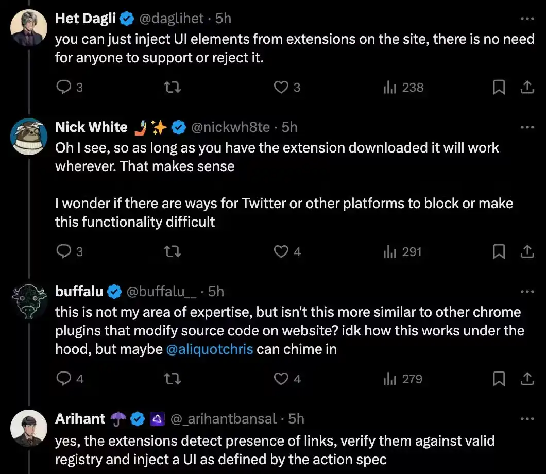546x474 pixels.
Task: Reply to Het Dagli's tweet
Action: (64, 88)
